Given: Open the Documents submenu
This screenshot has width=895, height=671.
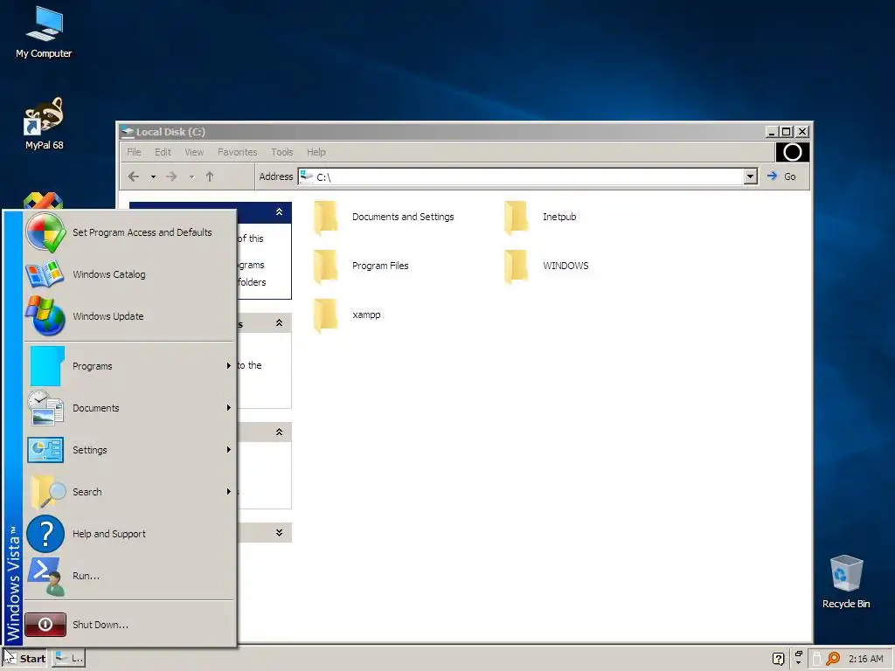Looking at the screenshot, I should 129,408.
